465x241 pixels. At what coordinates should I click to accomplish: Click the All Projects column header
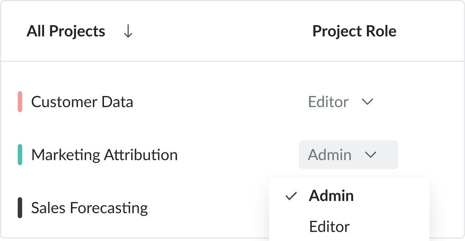point(66,31)
